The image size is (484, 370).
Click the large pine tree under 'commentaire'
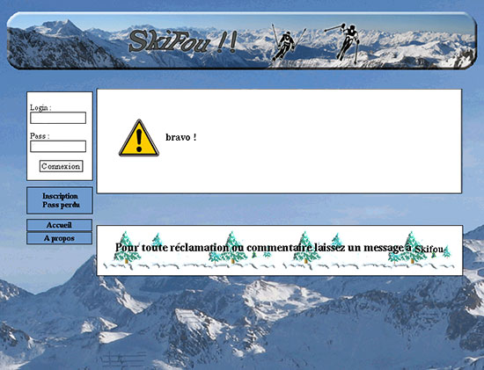pos(306,248)
